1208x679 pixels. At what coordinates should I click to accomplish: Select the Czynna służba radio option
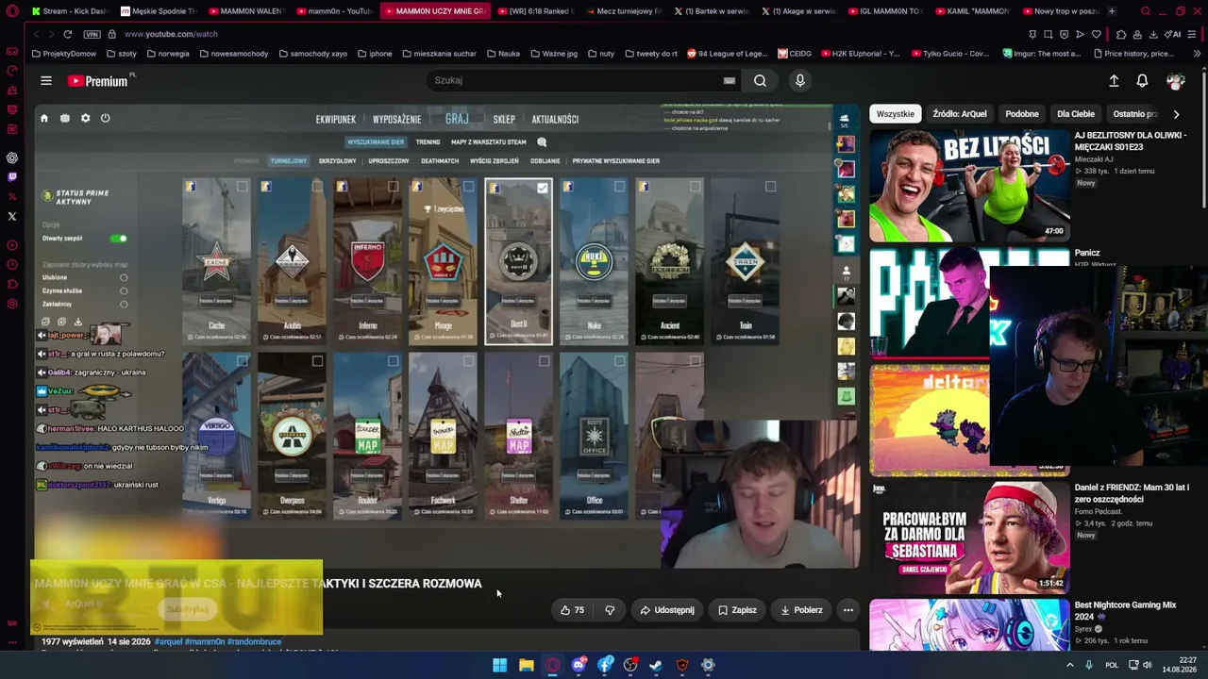[124, 290]
